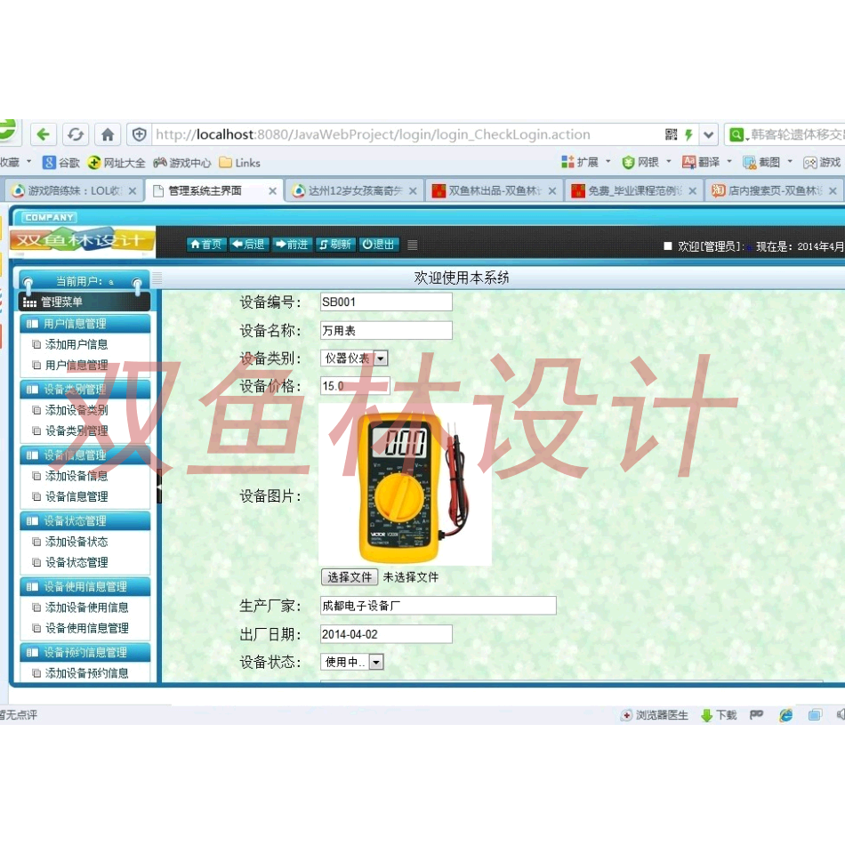This screenshot has height=845, width=845.
Task: Open the 设备状态 dropdown showing 使用中
Action: pos(376,662)
